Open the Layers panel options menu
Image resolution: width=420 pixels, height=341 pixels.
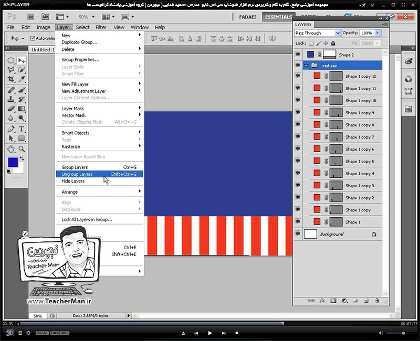point(385,24)
